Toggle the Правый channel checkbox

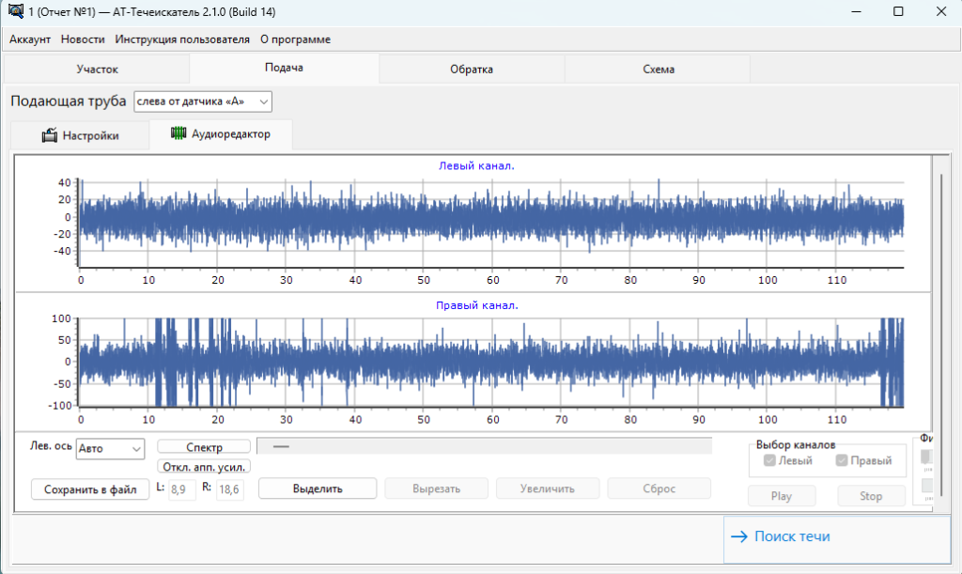(x=841, y=460)
